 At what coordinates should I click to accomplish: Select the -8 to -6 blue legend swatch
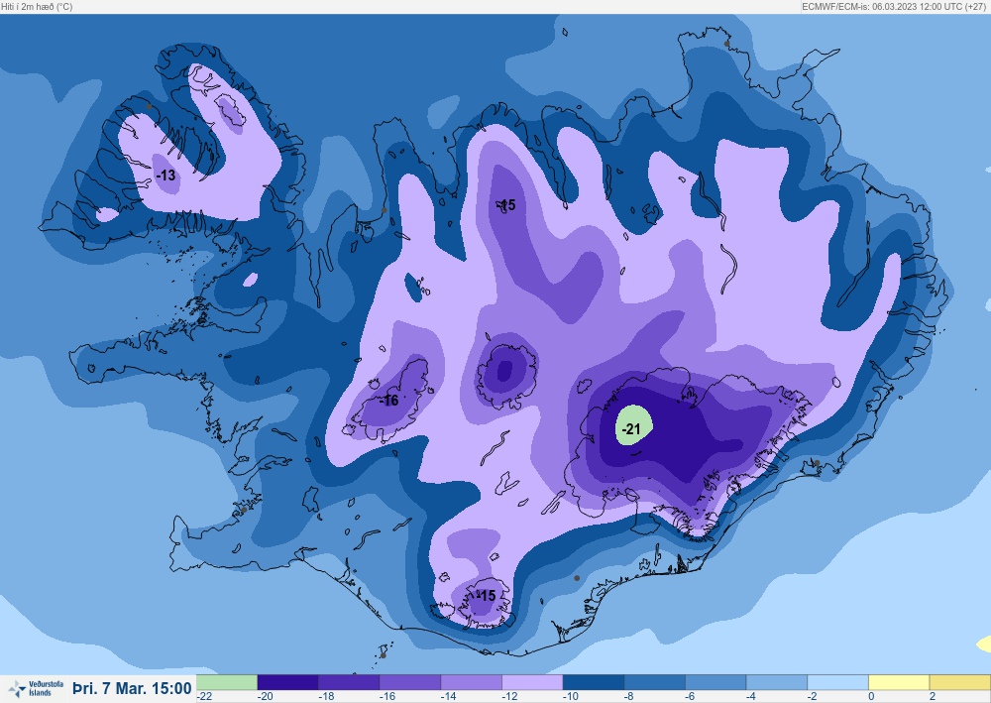[654, 682]
